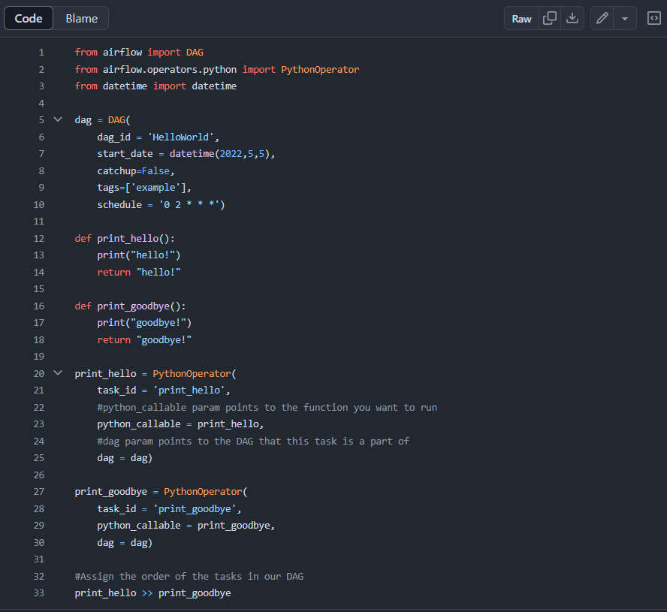Copy the raw file contents
Viewport: 667px width, 612px height.
point(549,18)
